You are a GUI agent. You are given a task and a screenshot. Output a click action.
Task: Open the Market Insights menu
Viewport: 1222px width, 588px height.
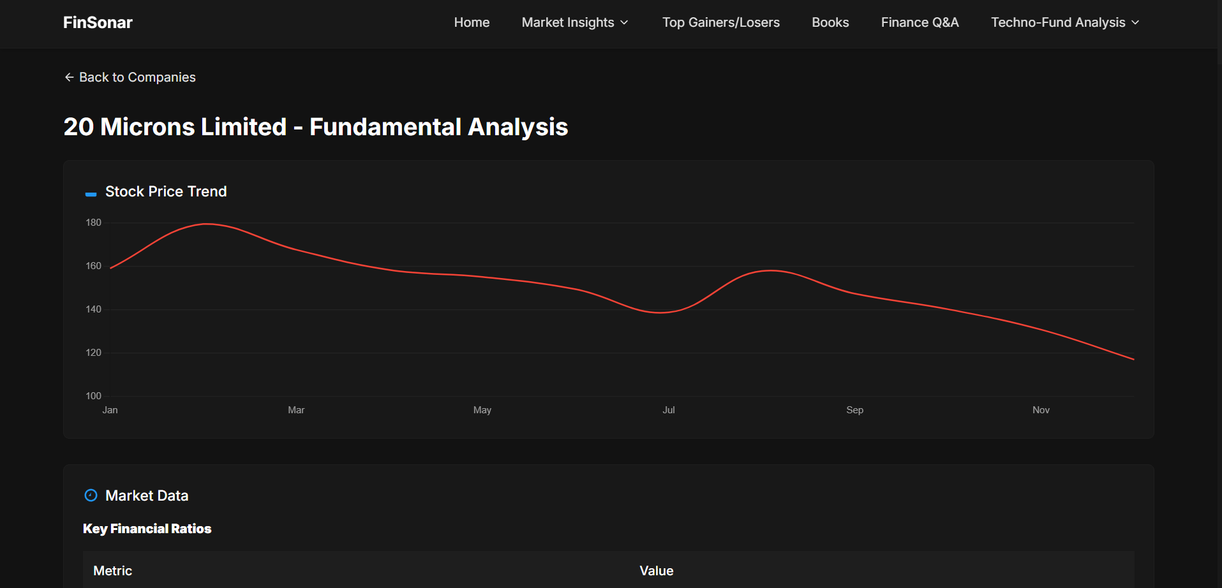point(575,22)
